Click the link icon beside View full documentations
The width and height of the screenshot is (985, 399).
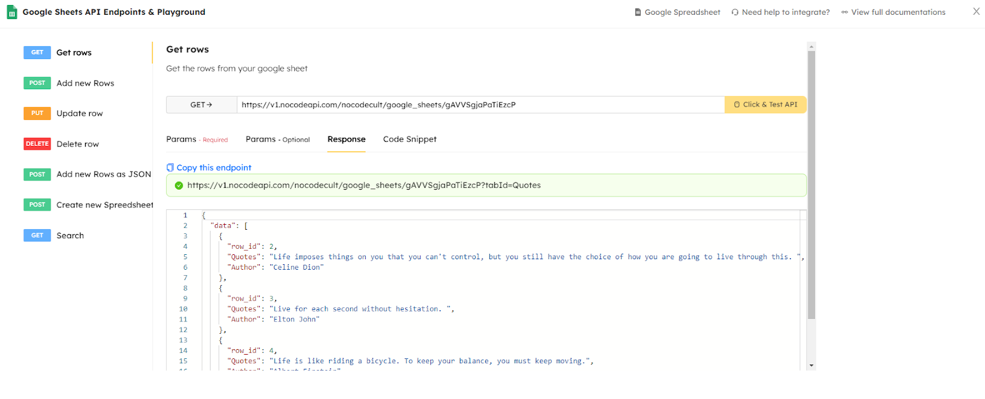pos(845,12)
